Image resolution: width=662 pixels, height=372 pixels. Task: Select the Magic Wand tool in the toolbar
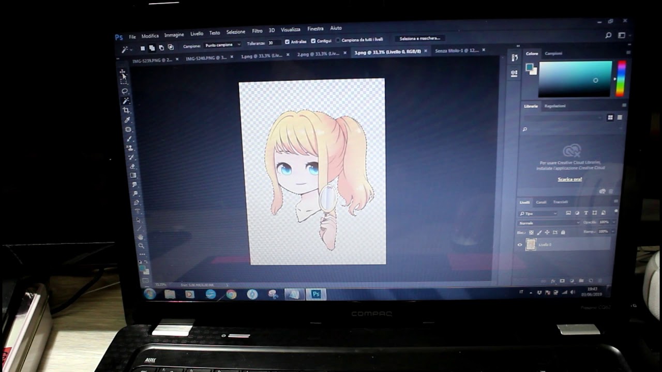pyautogui.click(x=126, y=100)
